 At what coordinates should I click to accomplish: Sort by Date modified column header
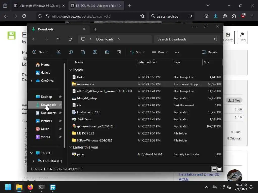coord(147,62)
